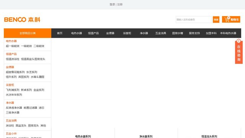The height and width of the screenshot is (138, 245).
Task: Open 加盟本科 in the navigation bar
Action: tap(211, 33)
